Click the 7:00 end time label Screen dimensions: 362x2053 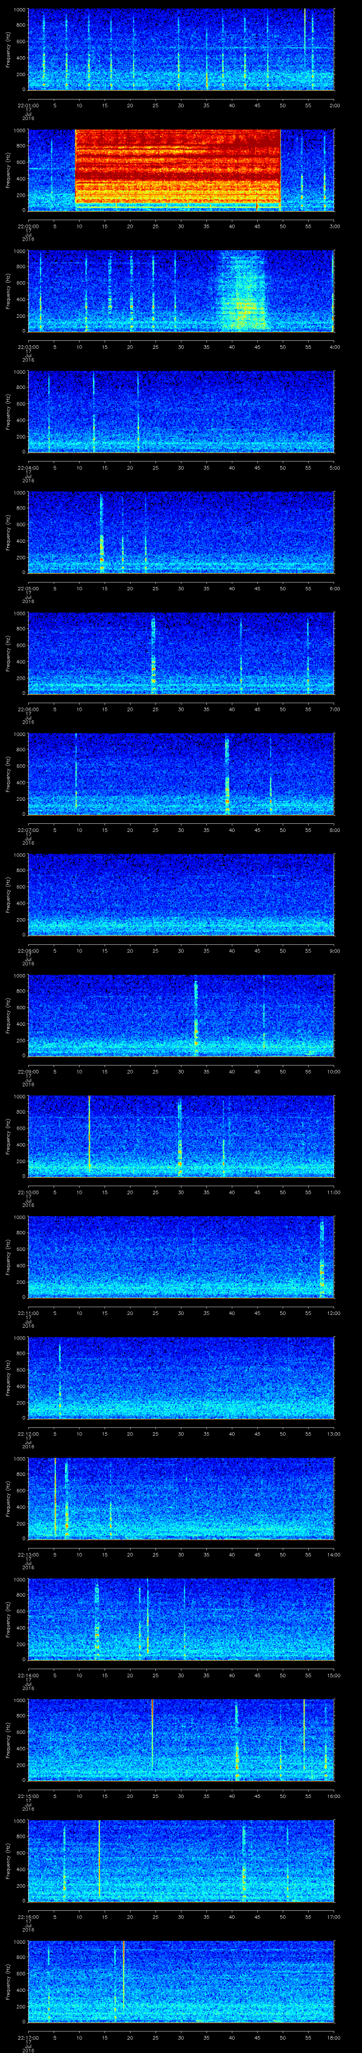(x=334, y=709)
